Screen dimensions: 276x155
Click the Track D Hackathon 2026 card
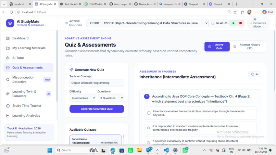coord(29,132)
